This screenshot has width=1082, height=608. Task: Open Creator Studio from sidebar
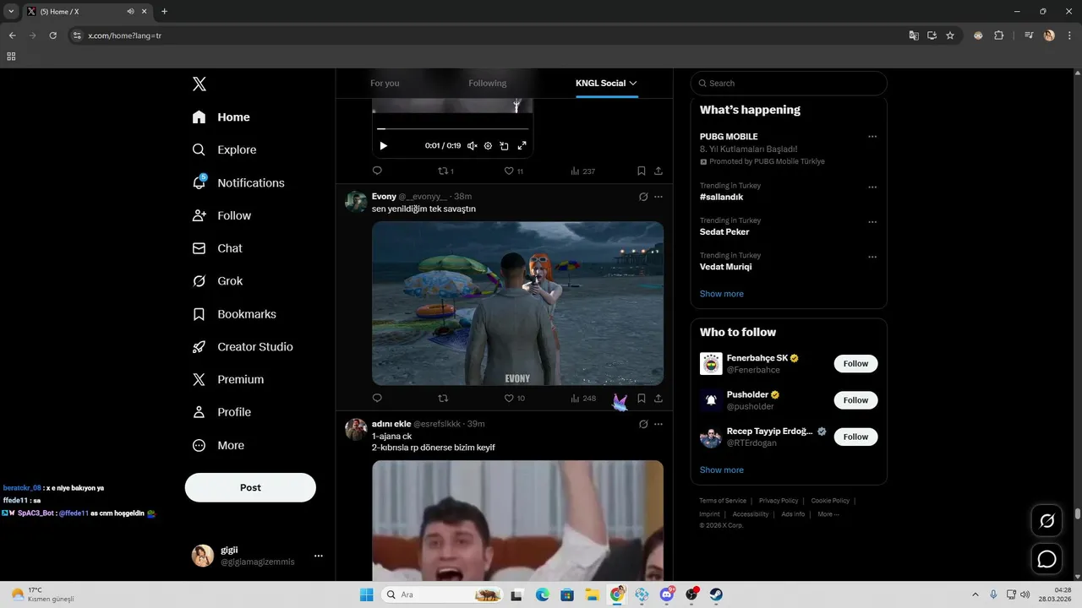point(243,347)
